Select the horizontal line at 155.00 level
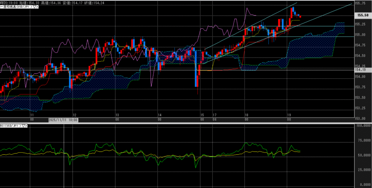Screen dimensions: 372x188 tap(320, 36)
